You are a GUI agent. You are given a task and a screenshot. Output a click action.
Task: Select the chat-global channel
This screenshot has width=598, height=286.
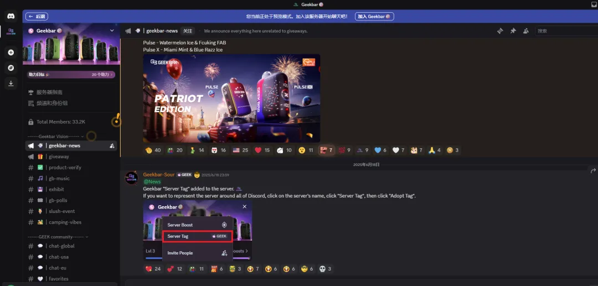[x=71, y=246]
